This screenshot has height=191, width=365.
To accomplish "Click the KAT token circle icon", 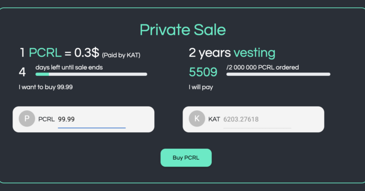I will pyautogui.click(x=197, y=119).
